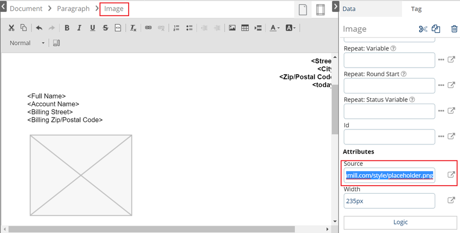Insert a numbered list
Image resolution: width=460 pixels, height=233 pixels.
pos(176,28)
